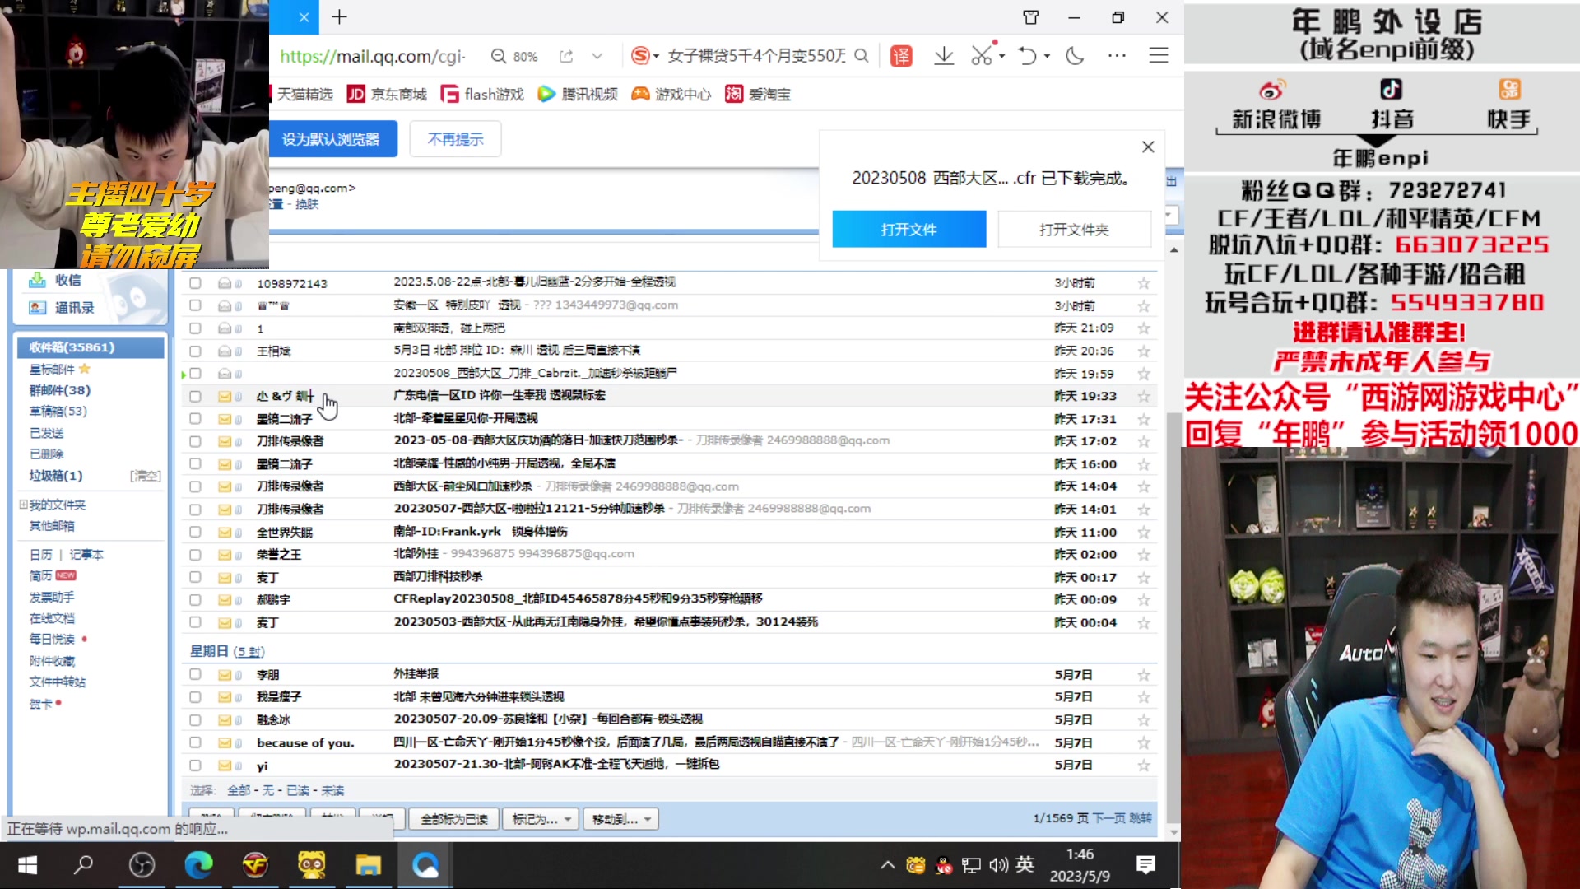Click 不再提示 button
1580x889 pixels.
(455, 139)
